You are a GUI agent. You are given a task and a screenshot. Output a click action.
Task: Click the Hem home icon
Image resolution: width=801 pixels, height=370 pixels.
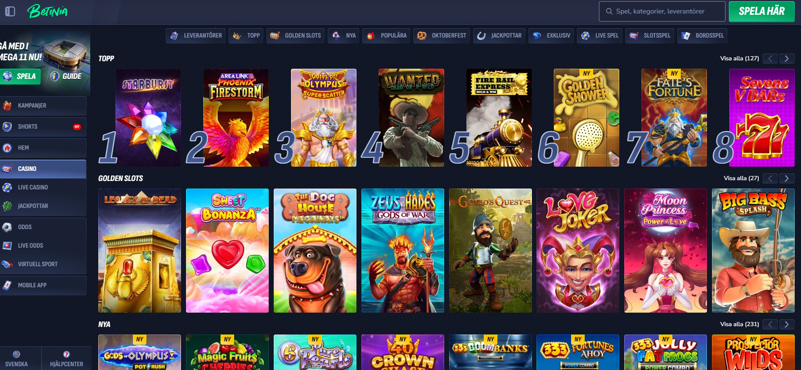point(7,148)
